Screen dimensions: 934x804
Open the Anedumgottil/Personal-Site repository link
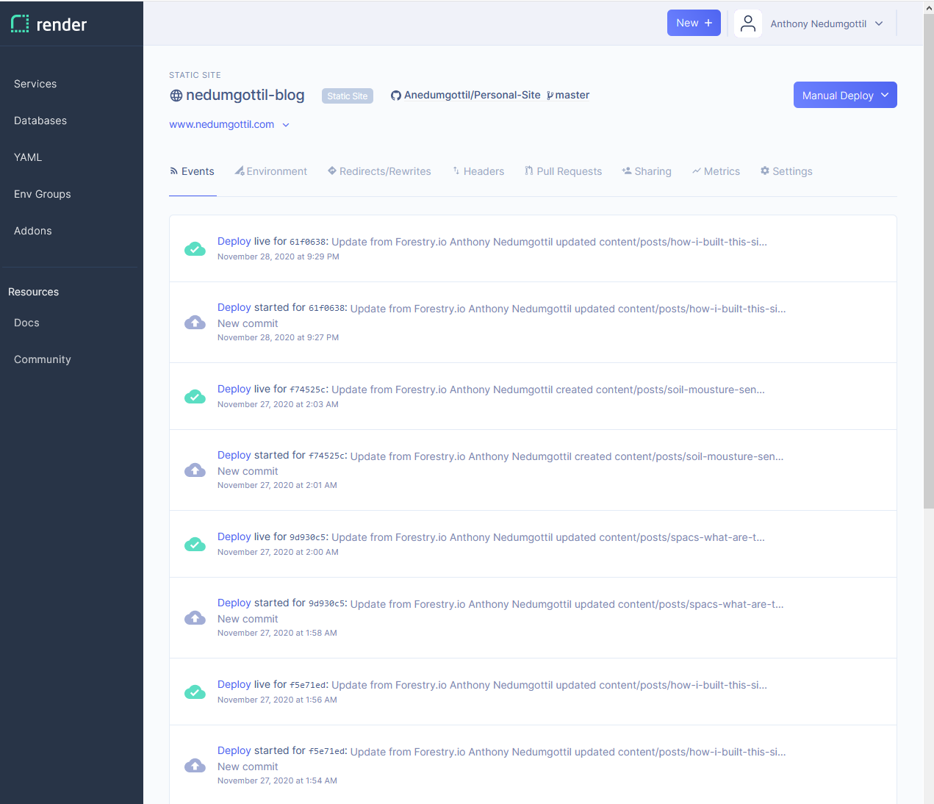coord(473,95)
